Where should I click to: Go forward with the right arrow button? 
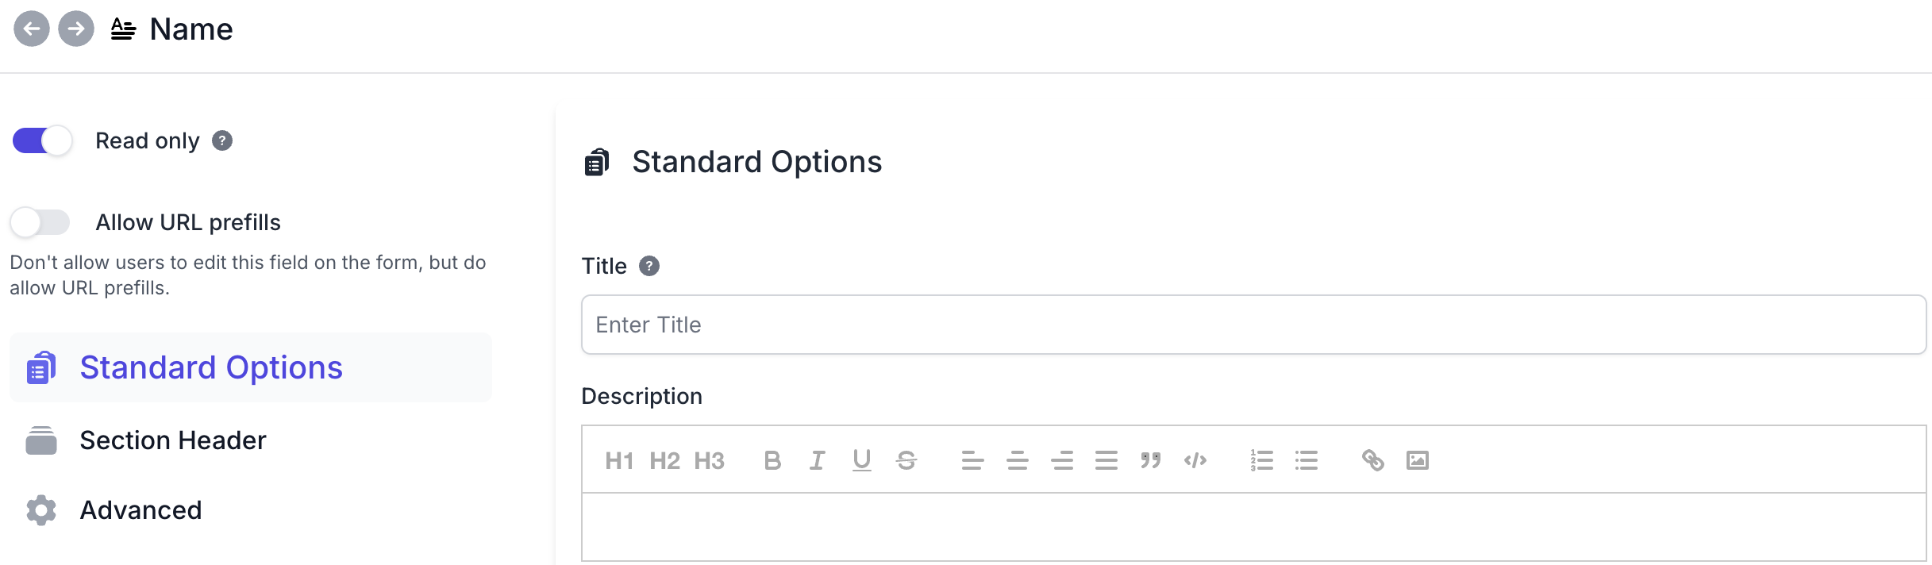tap(76, 29)
